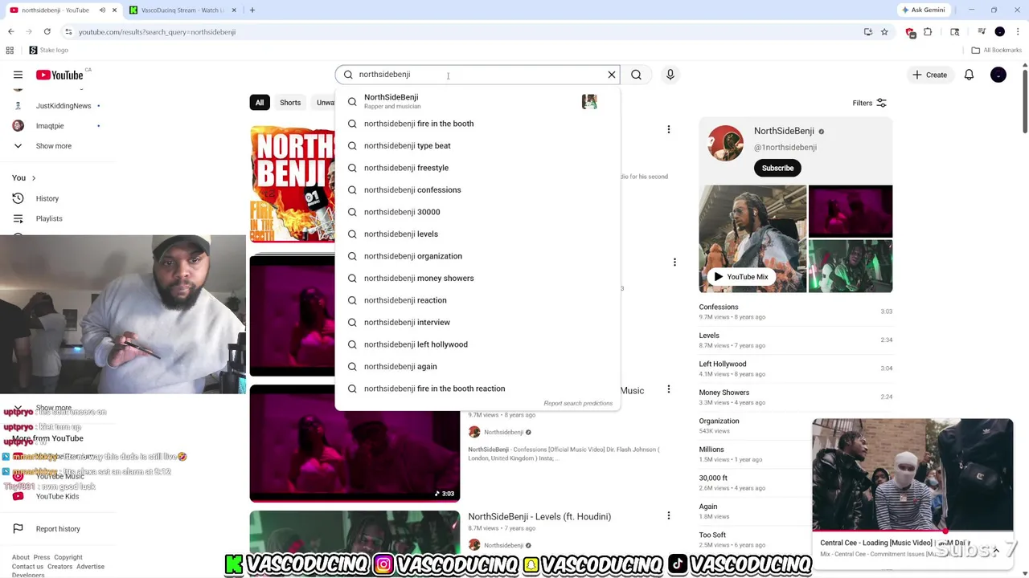1029x578 pixels.
Task: Choose suggestion 'fire in the booth'
Action: (x=478, y=124)
